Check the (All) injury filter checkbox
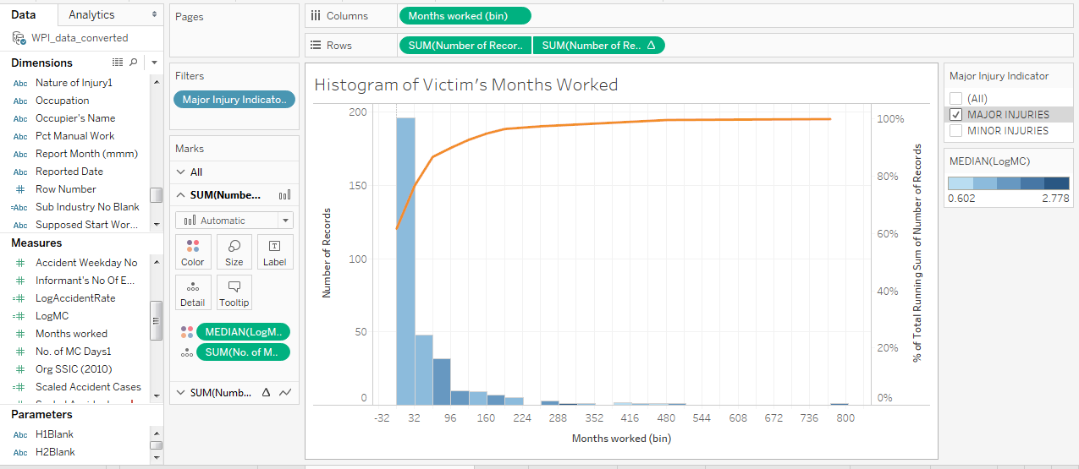 (955, 98)
